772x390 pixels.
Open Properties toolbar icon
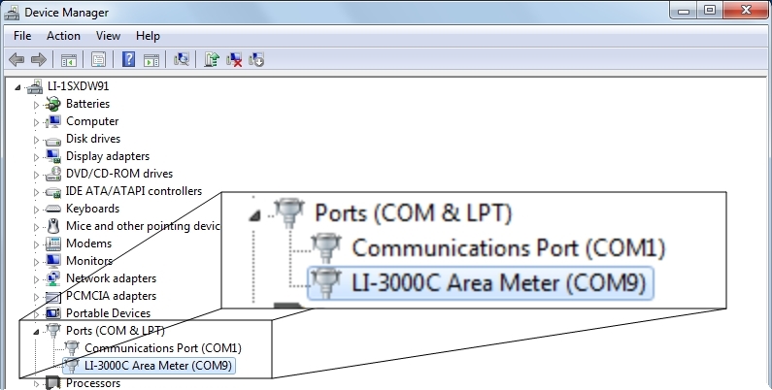point(98,60)
